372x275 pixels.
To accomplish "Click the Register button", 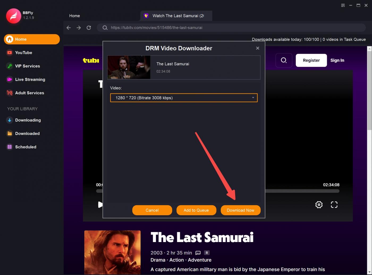I will click(x=311, y=60).
